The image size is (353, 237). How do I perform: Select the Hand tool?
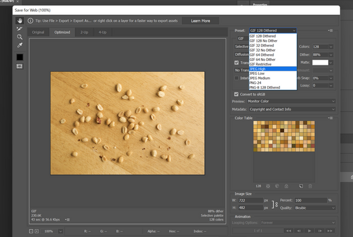pos(20,21)
